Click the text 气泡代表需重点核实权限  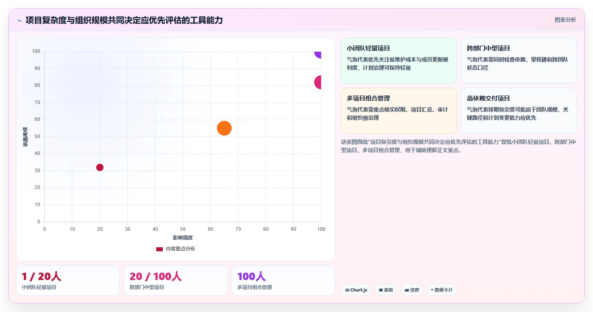click(x=398, y=114)
